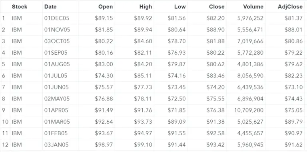This screenshot has width=307, height=152.
Task: Click the Open value $98.97
Action: pos(104,145)
